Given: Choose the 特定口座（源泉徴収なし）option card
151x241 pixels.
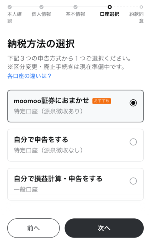Looking at the screenshot, I should pyautogui.click(x=75, y=145).
